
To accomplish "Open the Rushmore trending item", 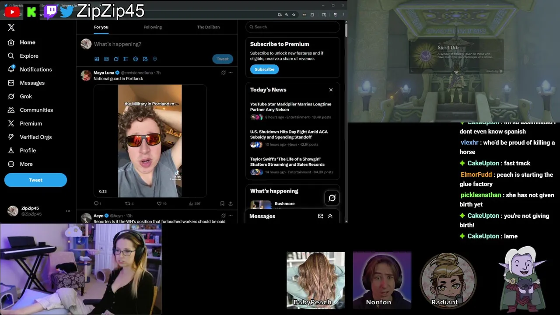I will pyautogui.click(x=284, y=204).
